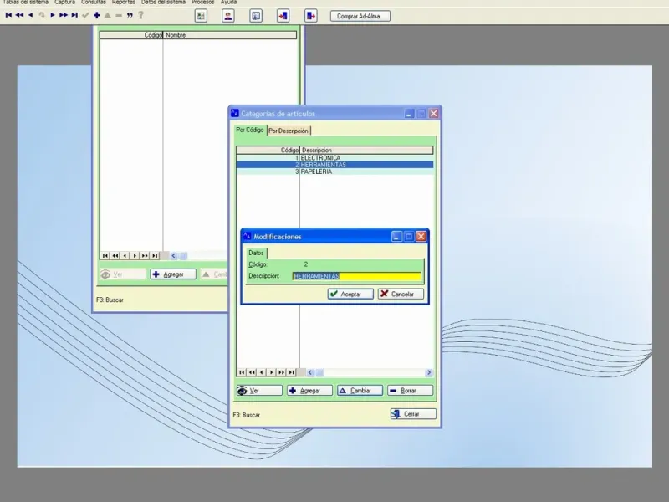Jump forward a page with main toolbar double-right arrow
The image size is (669, 502).
64,15
